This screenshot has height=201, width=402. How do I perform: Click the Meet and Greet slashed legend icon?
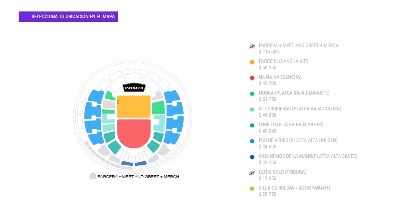(252, 46)
